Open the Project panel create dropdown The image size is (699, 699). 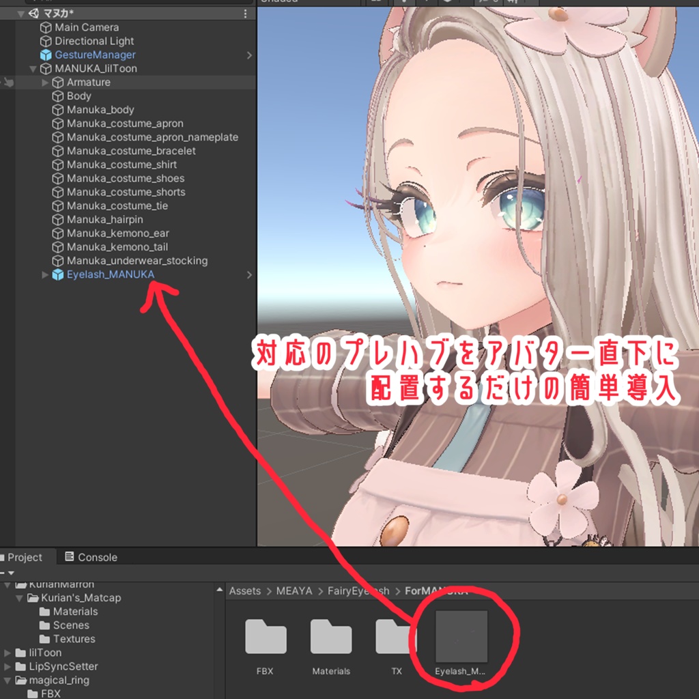click(x=8, y=573)
